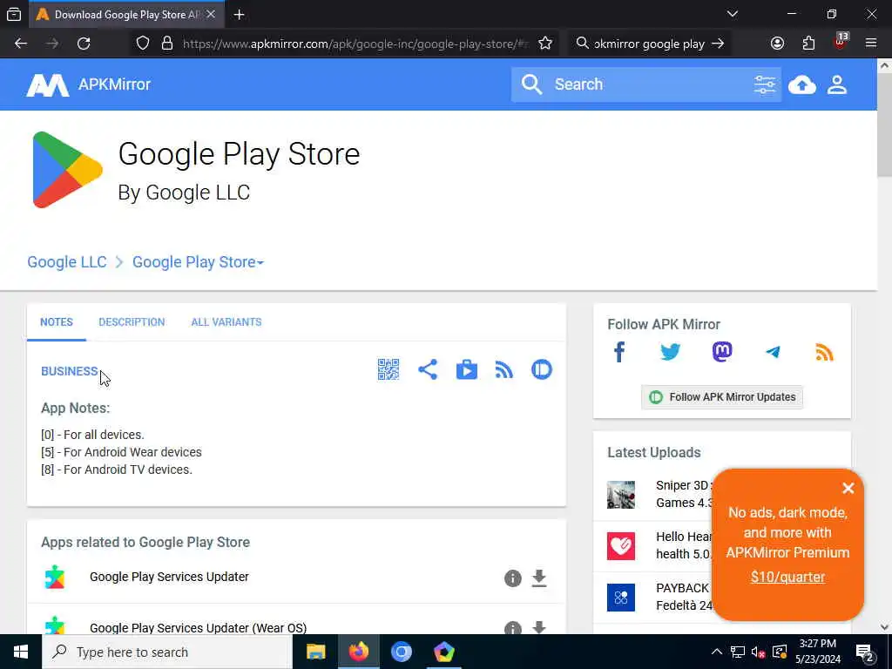Follow APK Mirror on Facebook
The width and height of the screenshot is (892, 669).
point(619,352)
